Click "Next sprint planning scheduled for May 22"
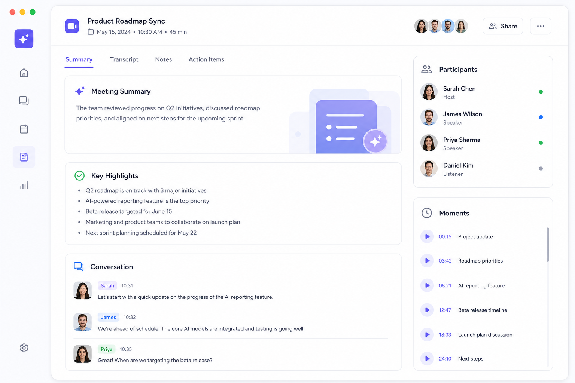The image size is (575, 383). (141, 233)
